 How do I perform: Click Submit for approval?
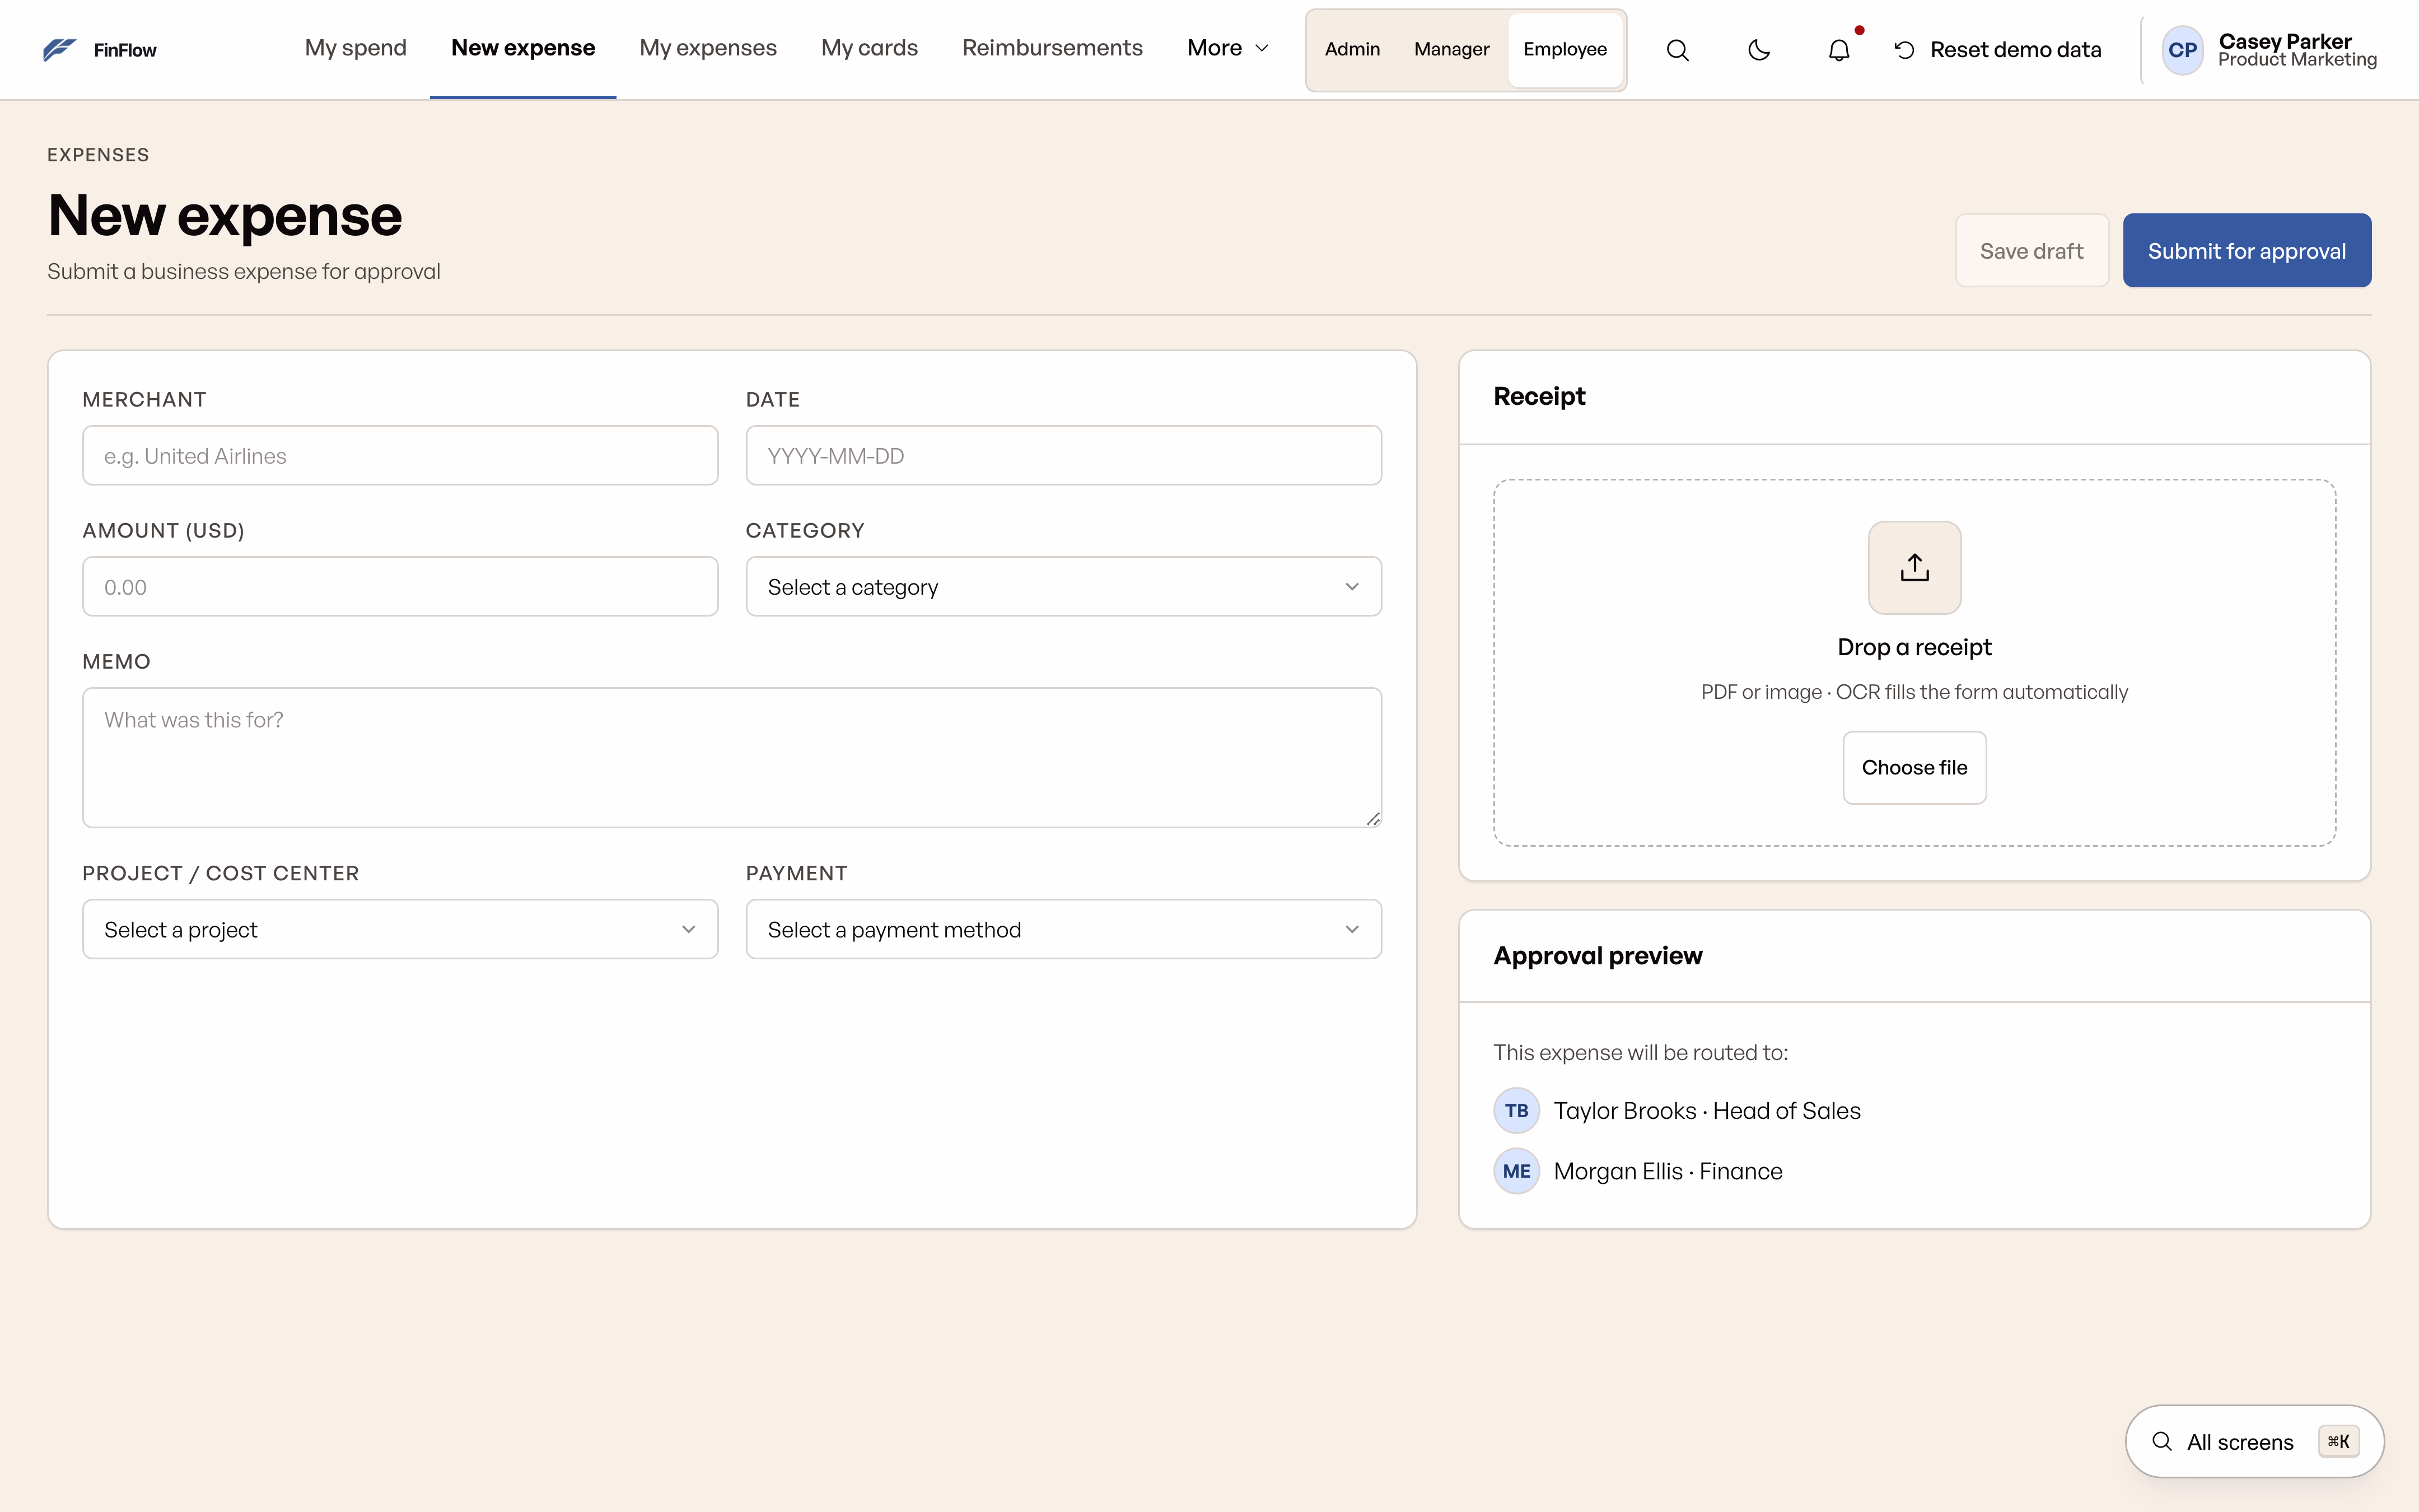coord(2247,251)
